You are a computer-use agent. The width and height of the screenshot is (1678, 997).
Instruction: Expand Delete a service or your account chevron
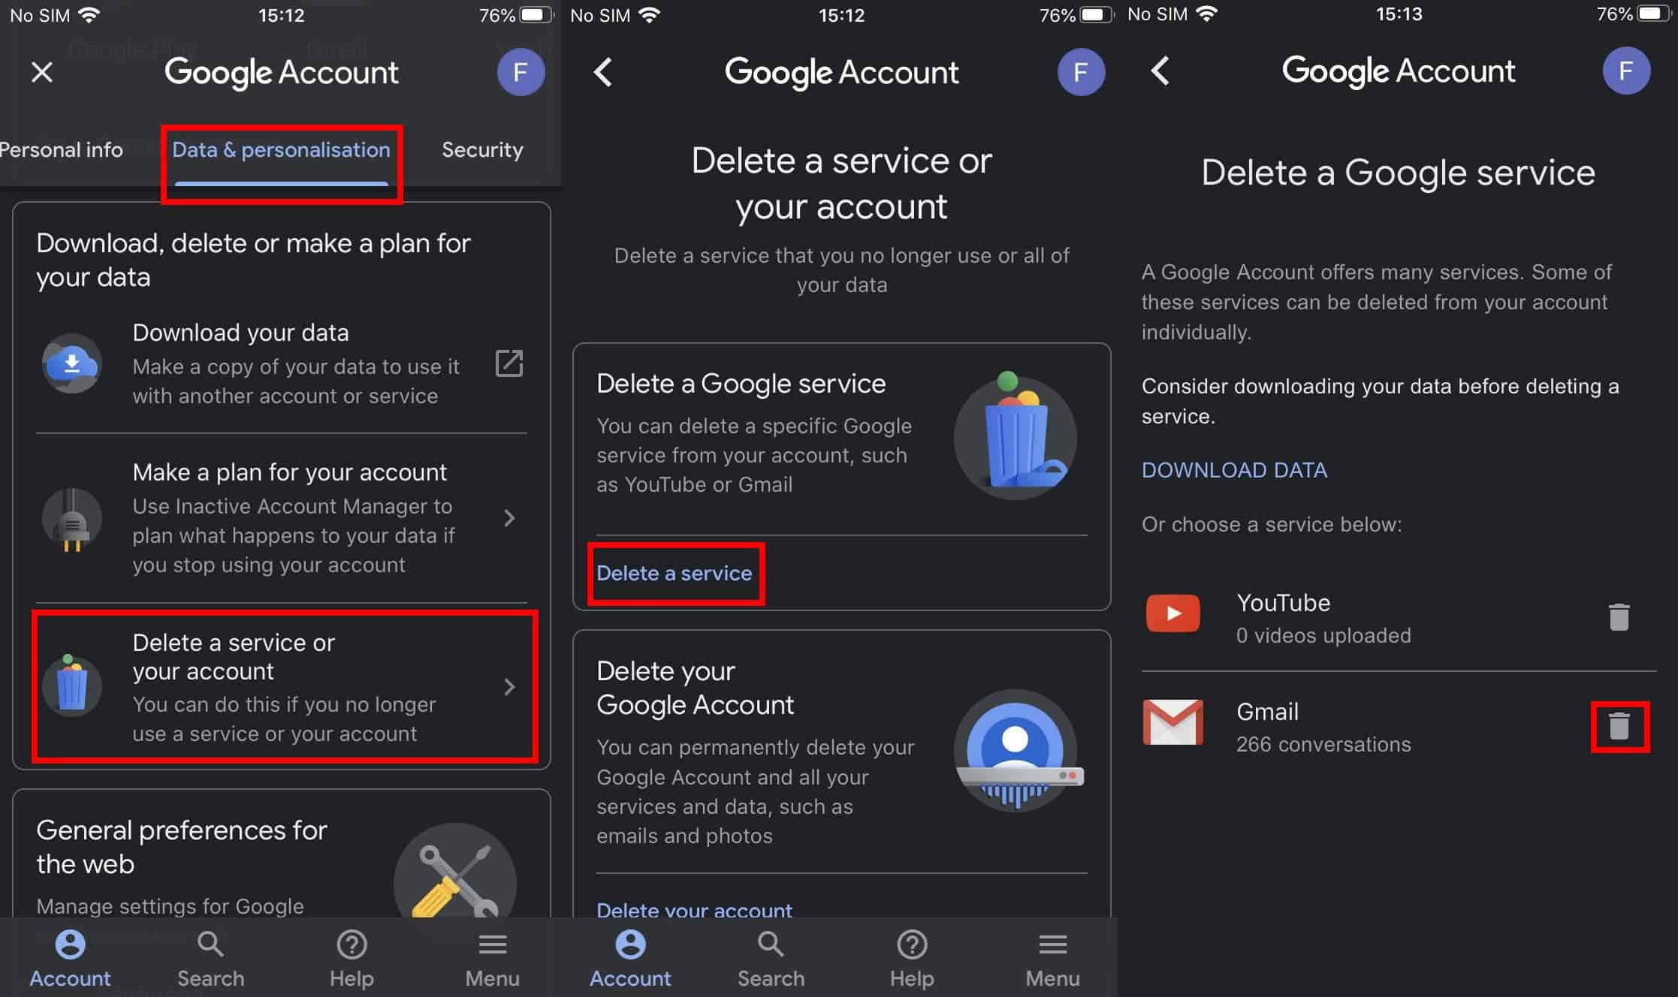509,687
